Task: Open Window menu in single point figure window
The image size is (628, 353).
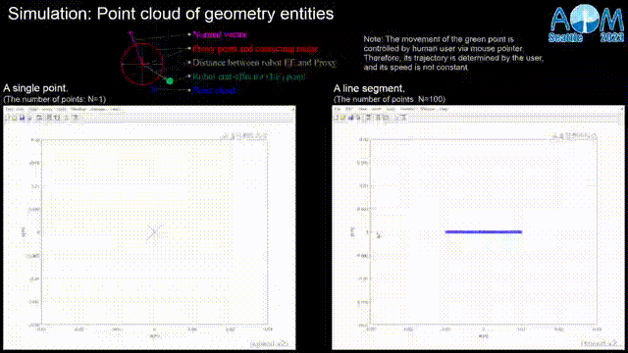Action: (98, 109)
